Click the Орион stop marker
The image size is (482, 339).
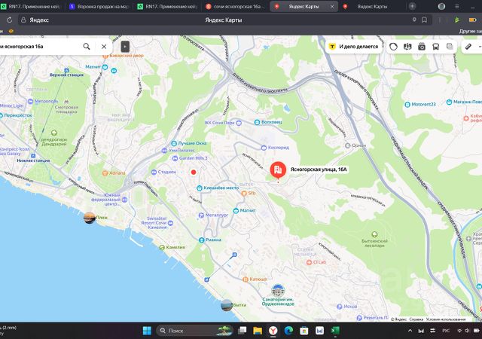348,145
